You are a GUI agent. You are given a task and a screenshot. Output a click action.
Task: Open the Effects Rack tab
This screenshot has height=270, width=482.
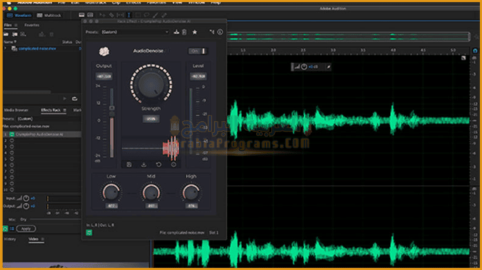(50, 110)
